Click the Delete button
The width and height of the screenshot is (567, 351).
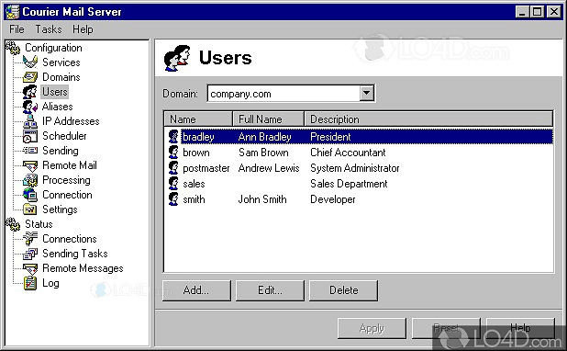click(343, 290)
